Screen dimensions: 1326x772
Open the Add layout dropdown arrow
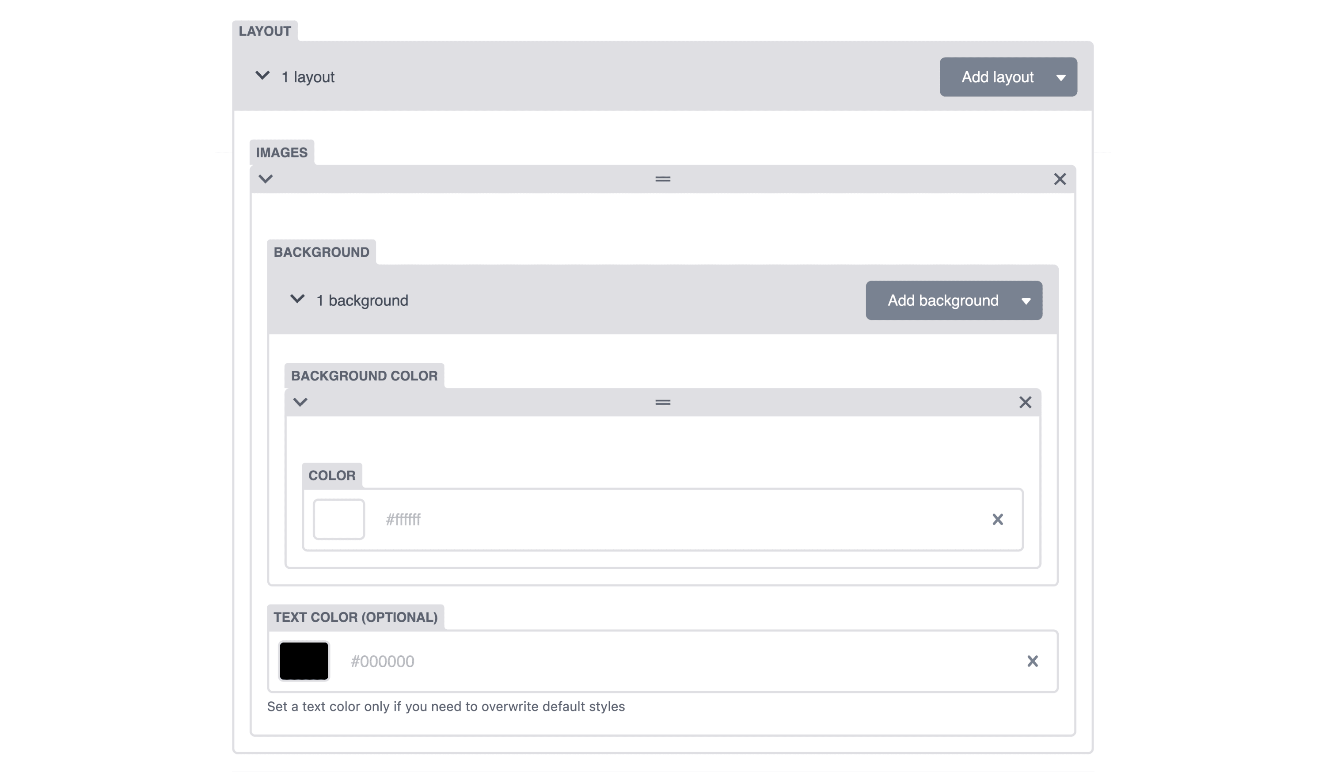[1061, 77]
